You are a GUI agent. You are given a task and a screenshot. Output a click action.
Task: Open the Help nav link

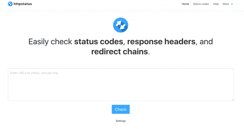point(216,4)
